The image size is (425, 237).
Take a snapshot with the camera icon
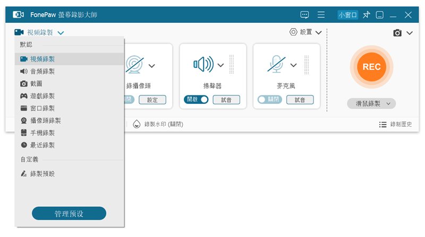pyautogui.click(x=397, y=33)
